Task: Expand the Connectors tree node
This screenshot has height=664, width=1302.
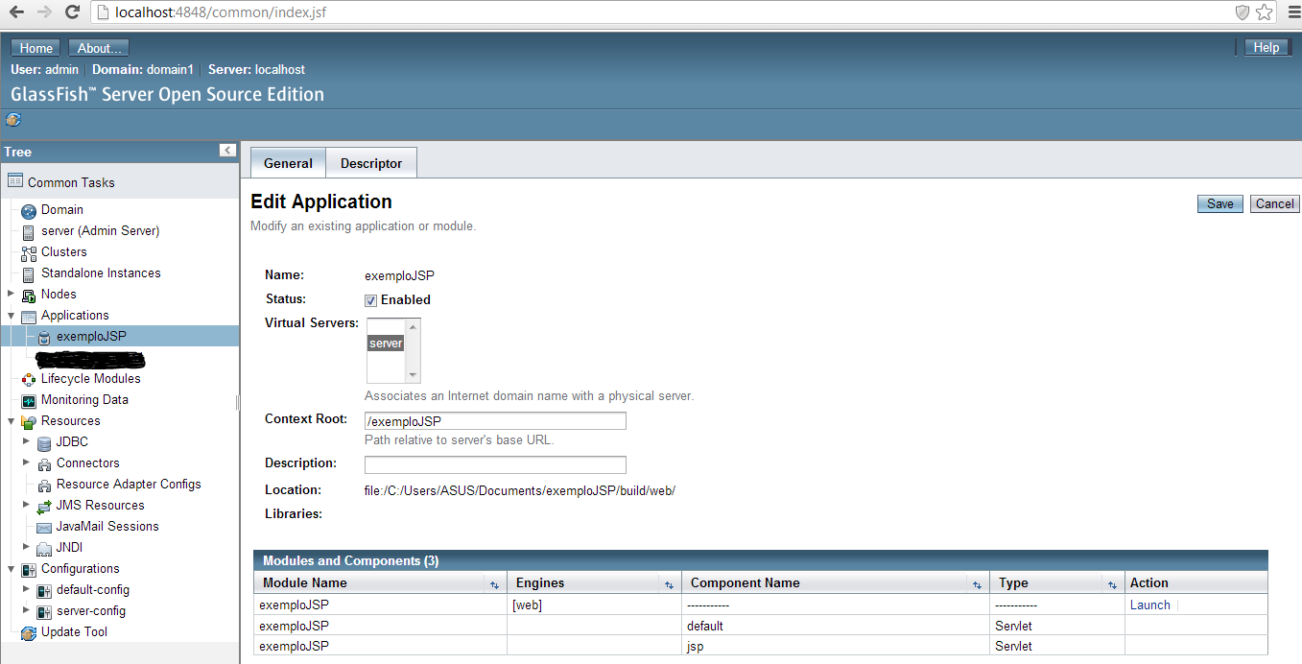Action: [26, 462]
